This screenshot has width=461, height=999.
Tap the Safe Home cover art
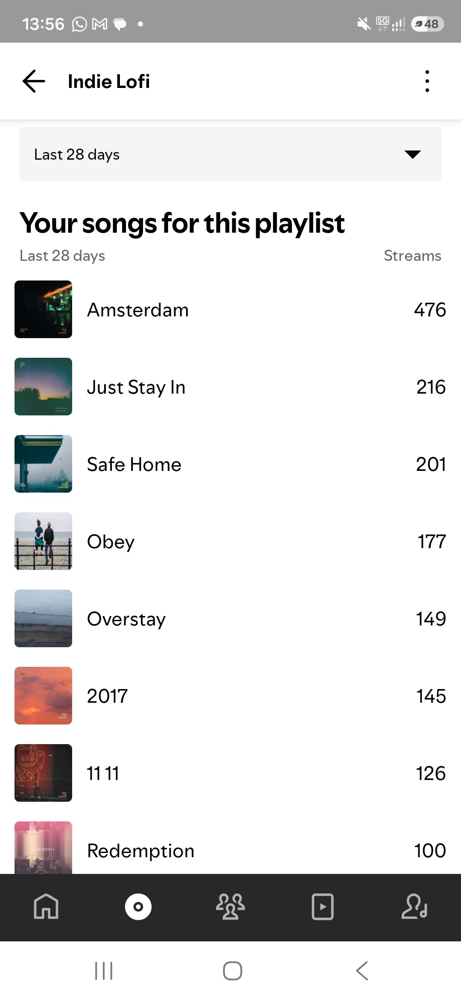pyautogui.click(x=43, y=464)
